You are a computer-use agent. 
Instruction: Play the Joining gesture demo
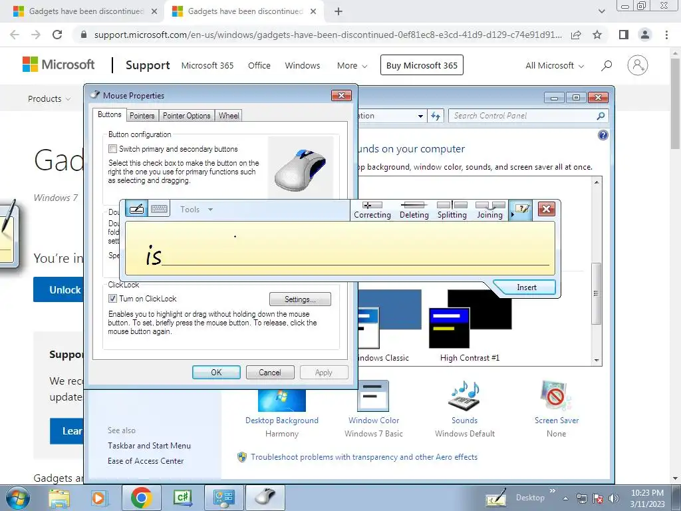[x=490, y=210]
